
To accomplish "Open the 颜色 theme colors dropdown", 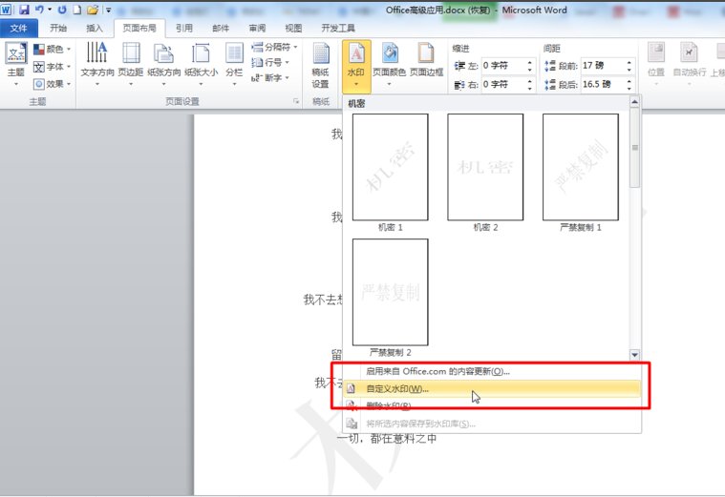I will [x=51, y=49].
